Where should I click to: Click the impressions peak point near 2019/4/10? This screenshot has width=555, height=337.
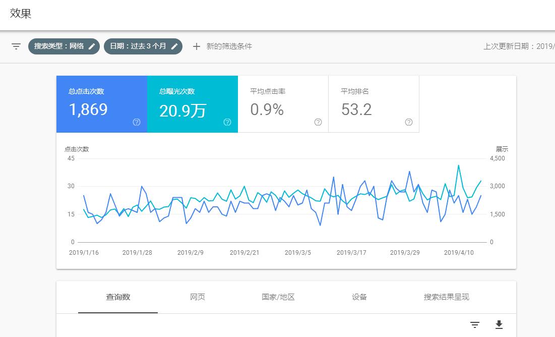point(458,165)
